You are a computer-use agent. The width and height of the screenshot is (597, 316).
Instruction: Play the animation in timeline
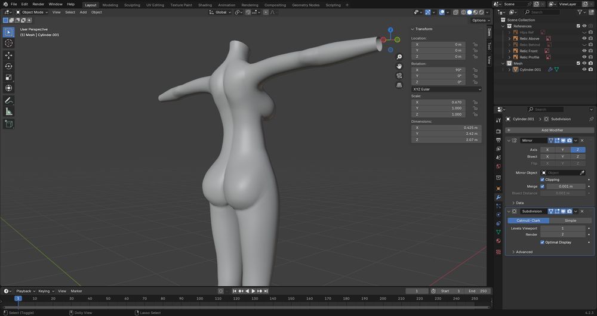pyautogui.click(x=253, y=291)
